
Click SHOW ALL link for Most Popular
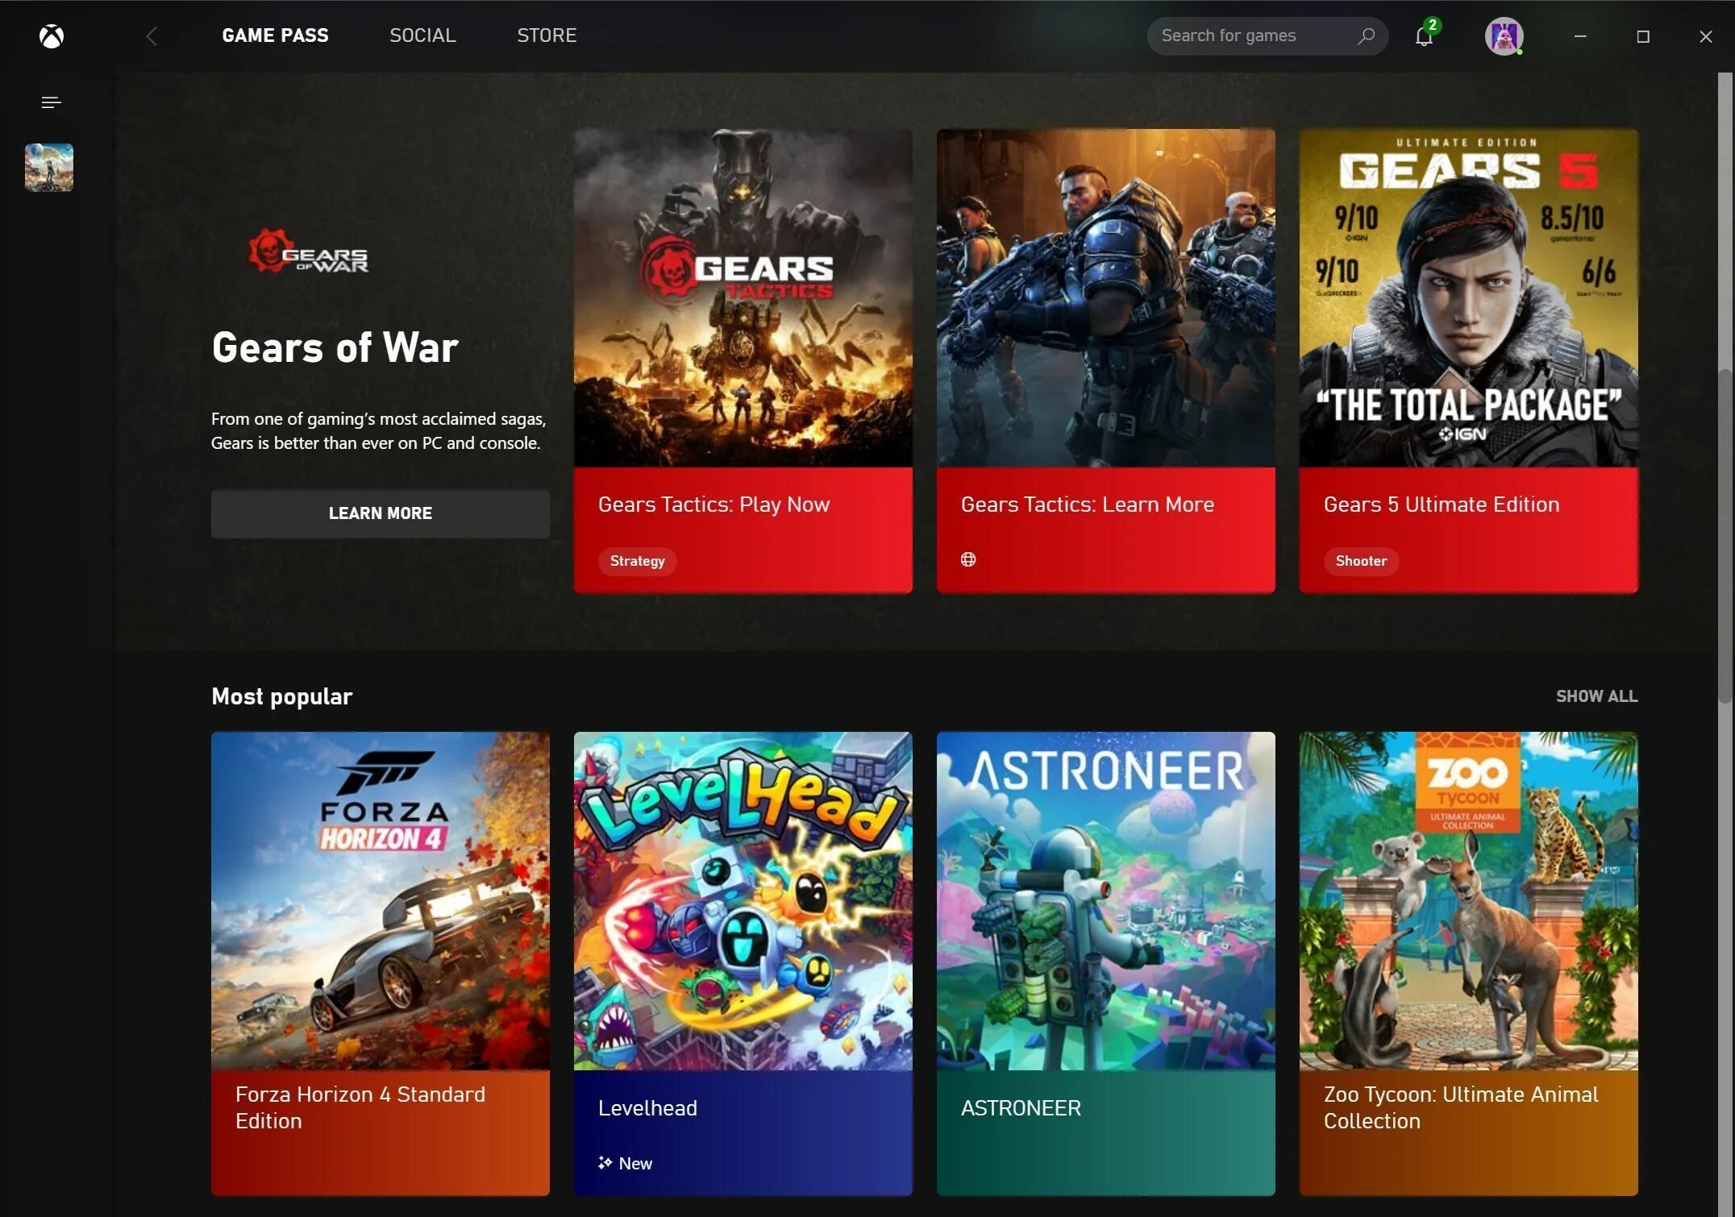(x=1596, y=696)
